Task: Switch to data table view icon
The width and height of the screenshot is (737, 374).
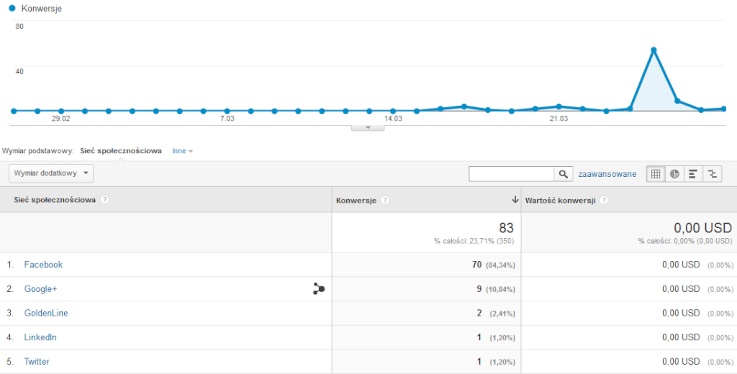Action: coord(656,174)
